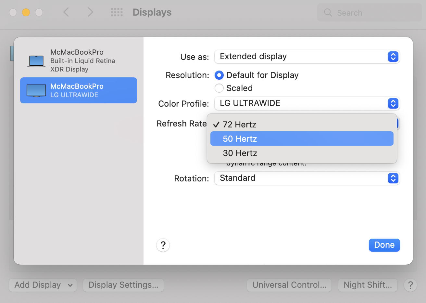The height and width of the screenshot is (303, 426).
Task: Click the Done button
Action: point(384,245)
